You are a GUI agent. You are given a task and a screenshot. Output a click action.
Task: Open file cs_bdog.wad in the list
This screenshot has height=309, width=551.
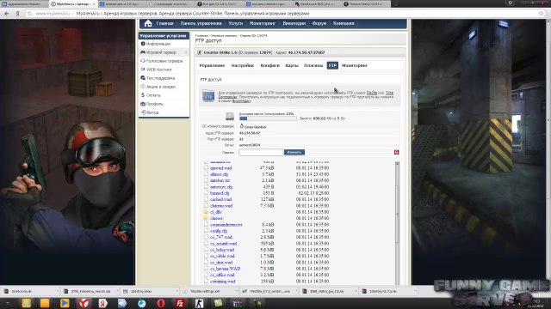pyautogui.click(x=222, y=250)
